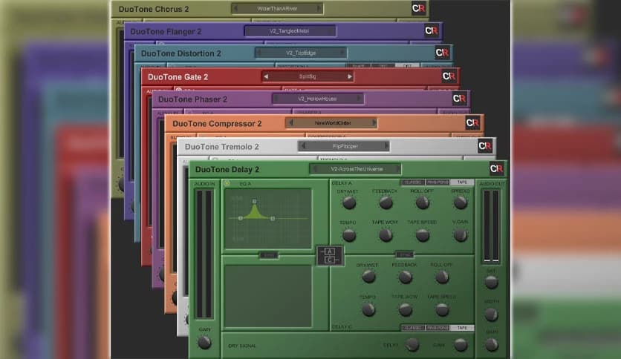Click the CR logo in DuoTone Gate 2
This screenshot has height=359, width=621.
coord(449,76)
